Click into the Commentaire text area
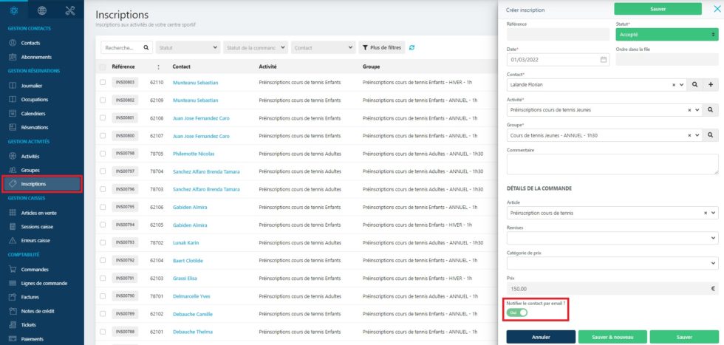This screenshot has width=724, height=345. [612, 164]
